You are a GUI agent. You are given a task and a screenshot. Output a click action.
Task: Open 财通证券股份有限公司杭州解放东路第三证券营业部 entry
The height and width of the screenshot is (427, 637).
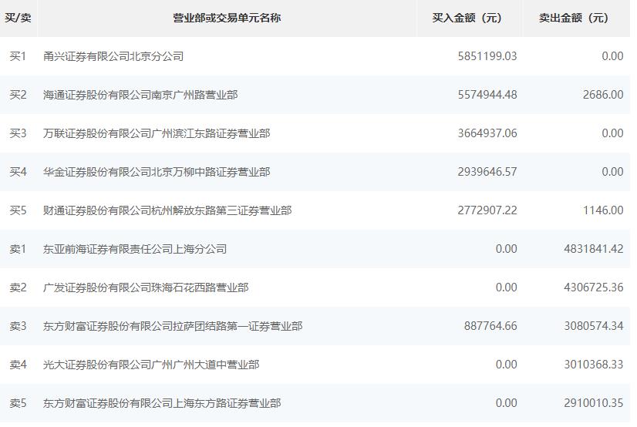(x=167, y=210)
